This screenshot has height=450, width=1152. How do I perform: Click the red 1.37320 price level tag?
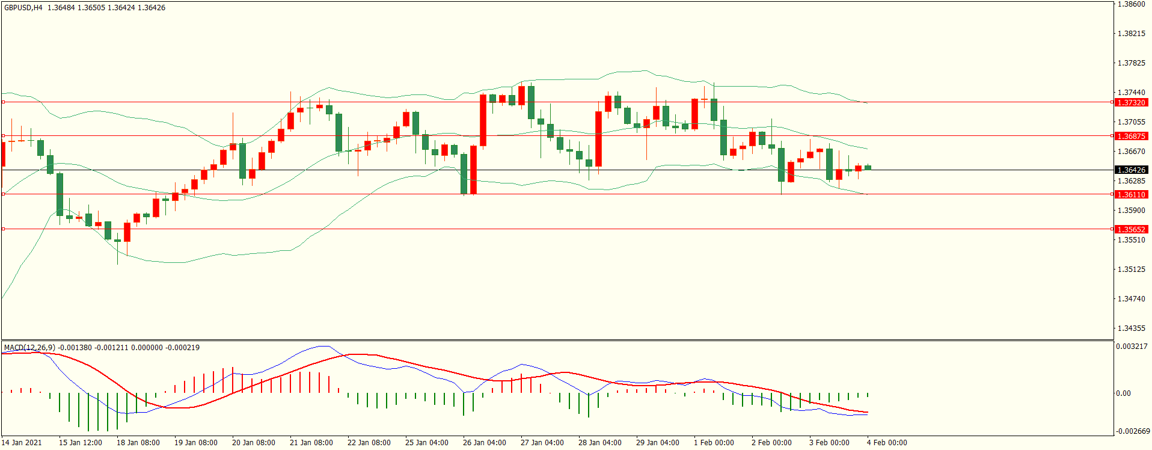[x=1132, y=103]
